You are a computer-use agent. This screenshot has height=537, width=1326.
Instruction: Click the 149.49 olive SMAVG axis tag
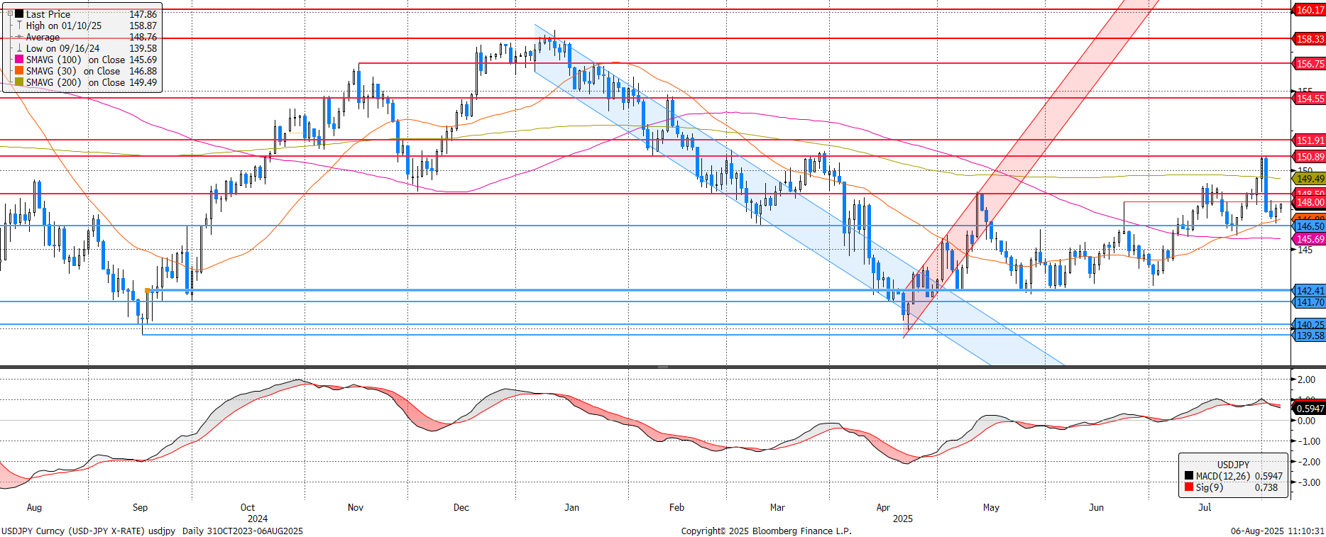pyautogui.click(x=1309, y=179)
